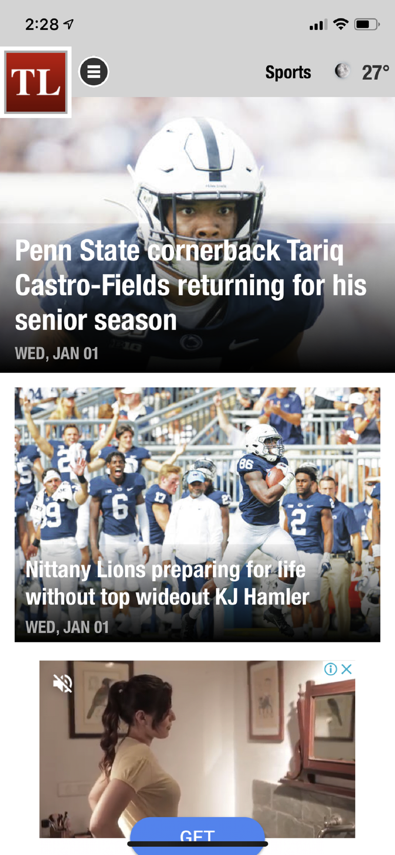
Task: Tap the WED, JAN 01 date on lead story
Action: [57, 354]
